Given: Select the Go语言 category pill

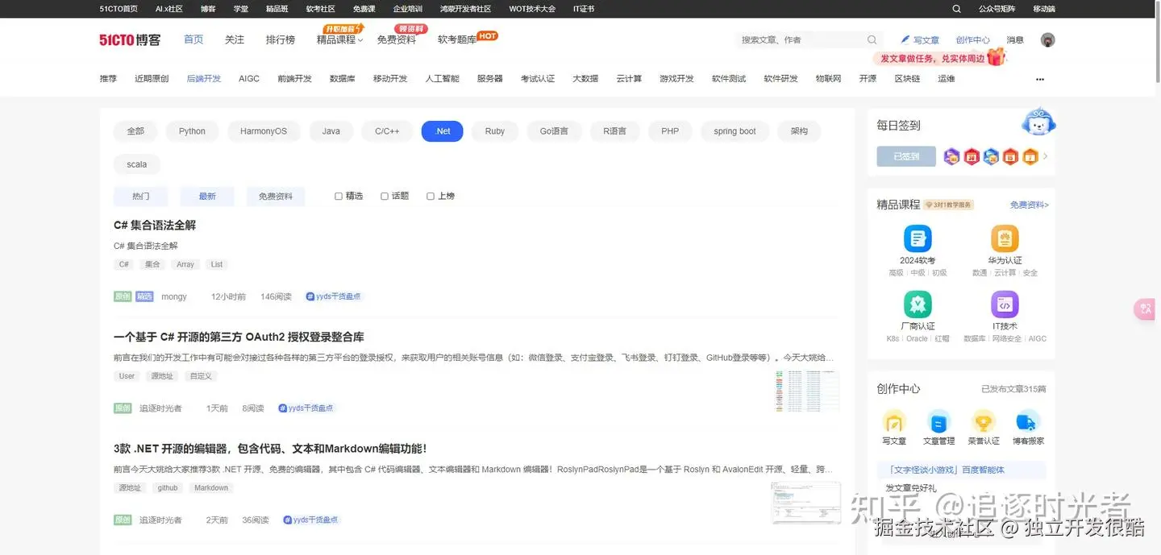Looking at the screenshot, I should pos(554,131).
